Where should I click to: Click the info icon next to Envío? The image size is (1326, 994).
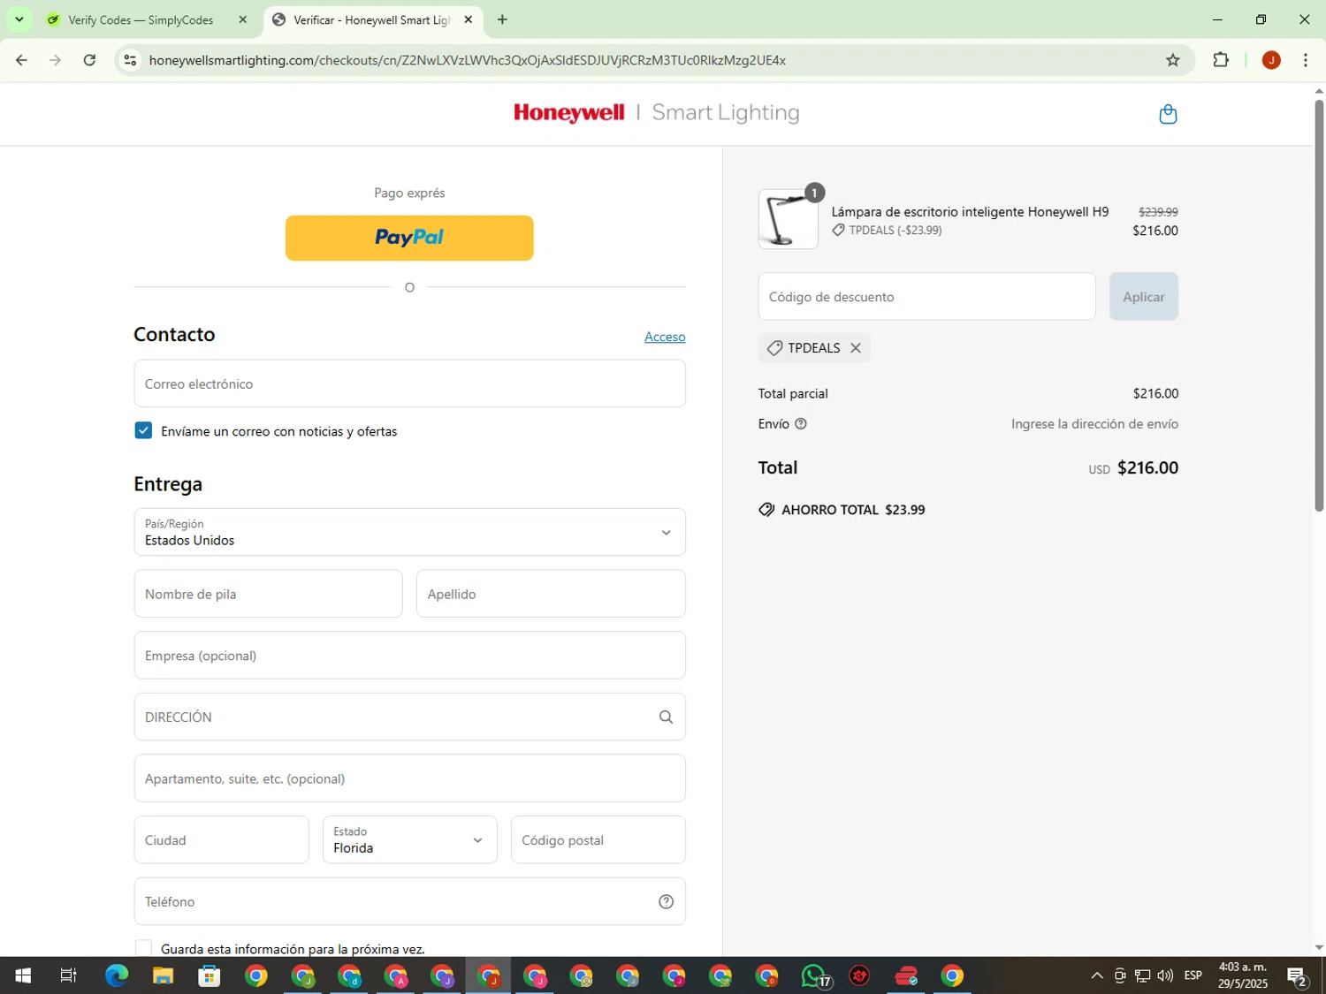(801, 424)
